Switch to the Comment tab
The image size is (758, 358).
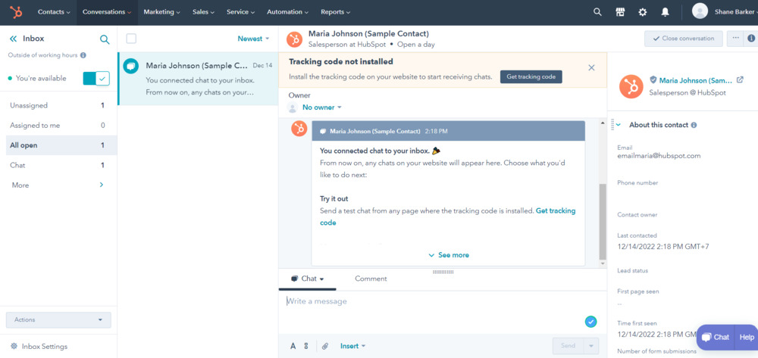click(371, 279)
